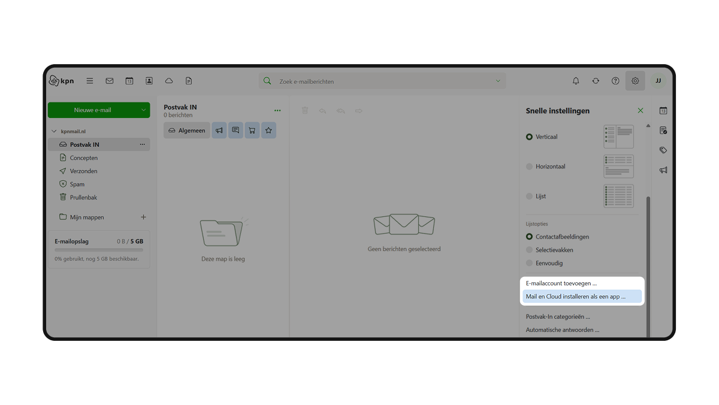Select the Horizontaal layout radio button
The width and height of the screenshot is (719, 405).
pyautogui.click(x=529, y=167)
